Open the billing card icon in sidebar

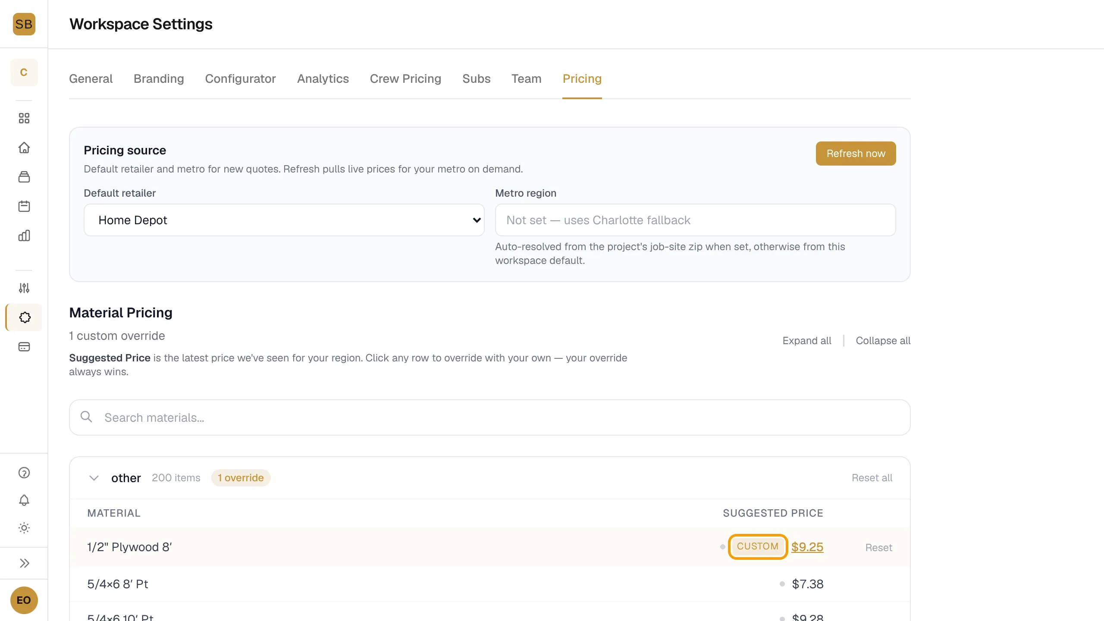(24, 347)
